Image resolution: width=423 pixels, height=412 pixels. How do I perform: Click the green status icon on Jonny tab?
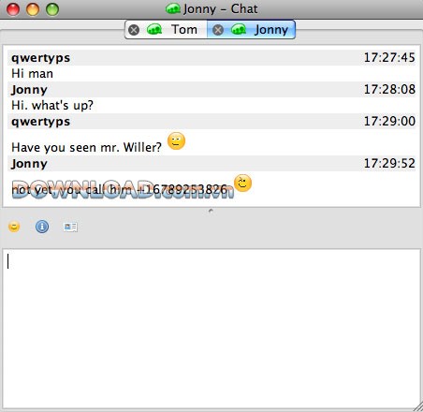tap(239, 29)
